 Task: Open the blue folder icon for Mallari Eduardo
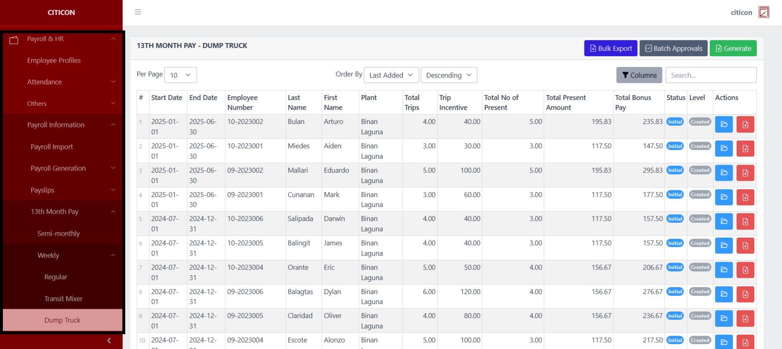(723, 173)
